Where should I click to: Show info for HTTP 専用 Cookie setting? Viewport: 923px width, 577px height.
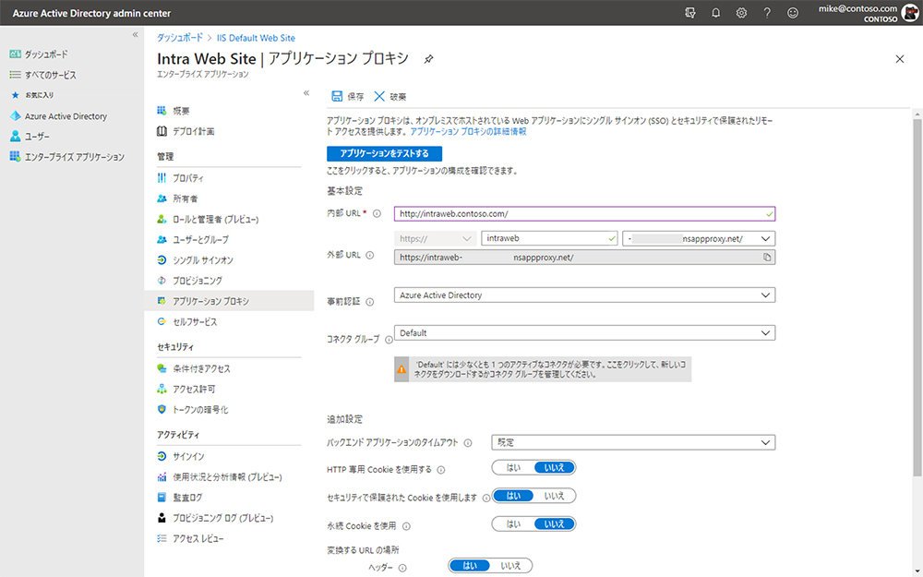[441, 470]
